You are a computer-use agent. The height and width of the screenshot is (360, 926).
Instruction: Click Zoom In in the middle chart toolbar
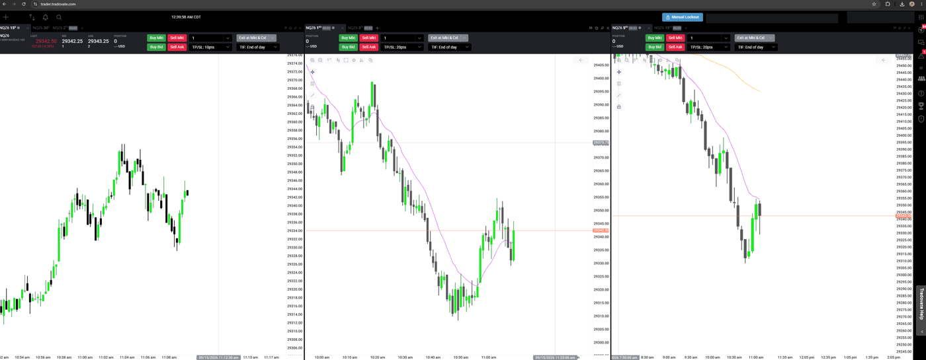313,60
